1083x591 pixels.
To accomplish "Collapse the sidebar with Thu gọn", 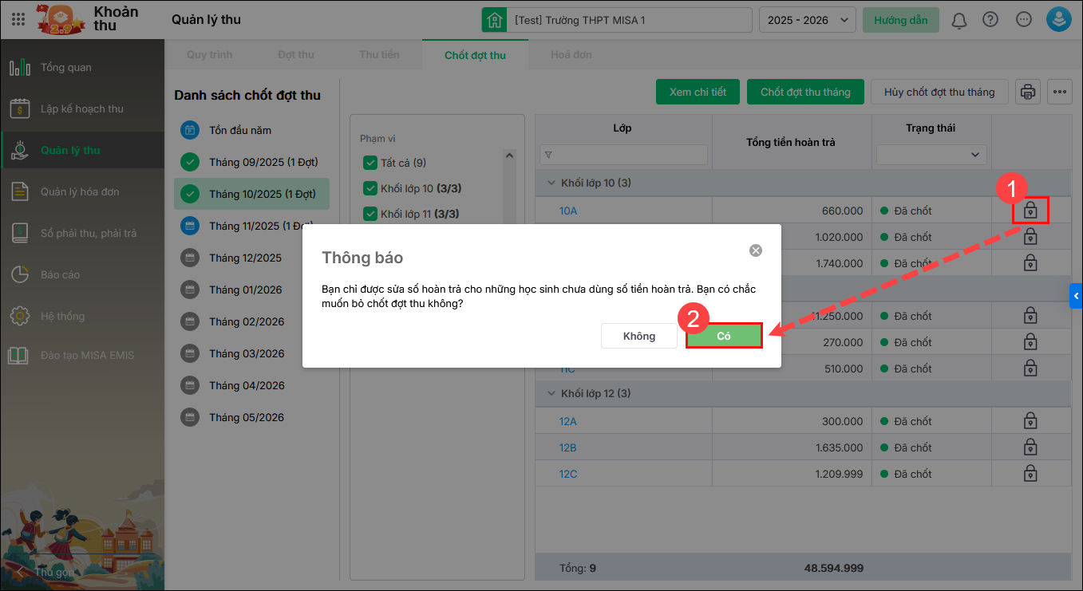I will 46,572.
